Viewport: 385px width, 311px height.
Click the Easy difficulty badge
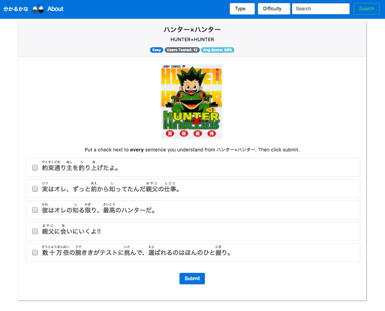[156, 50]
